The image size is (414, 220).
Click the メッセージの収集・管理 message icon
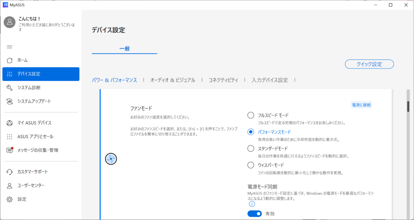pos(10,150)
